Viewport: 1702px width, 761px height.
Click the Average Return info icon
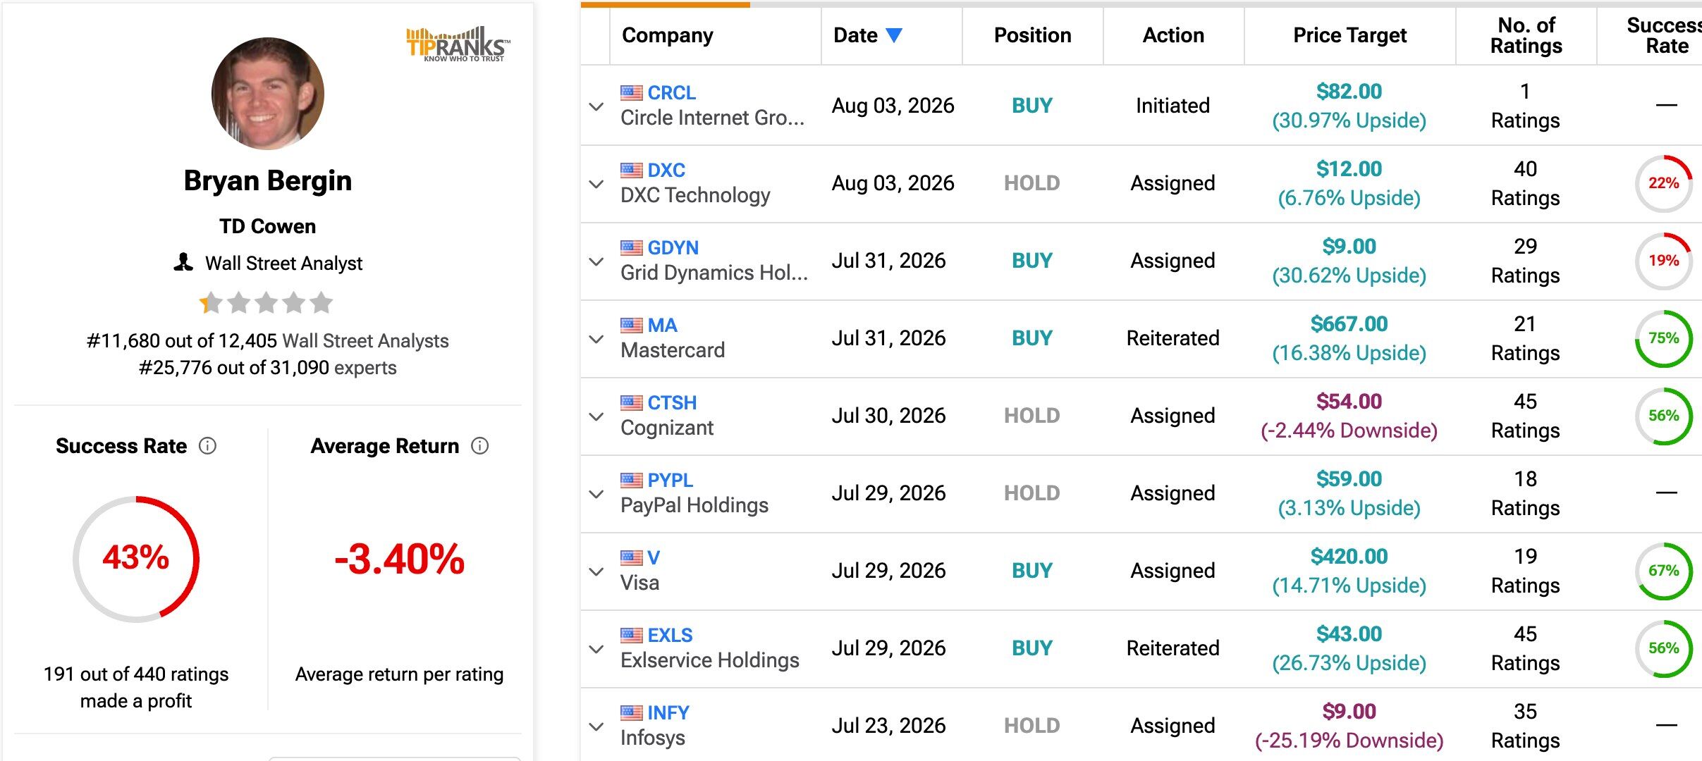479,446
